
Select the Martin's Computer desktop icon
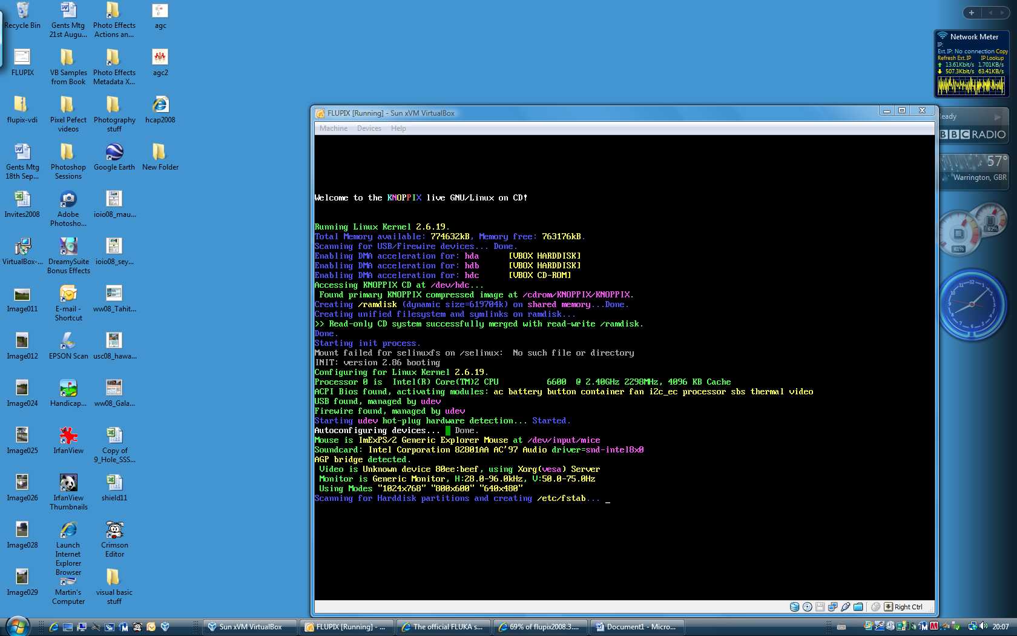pyautogui.click(x=68, y=591)
